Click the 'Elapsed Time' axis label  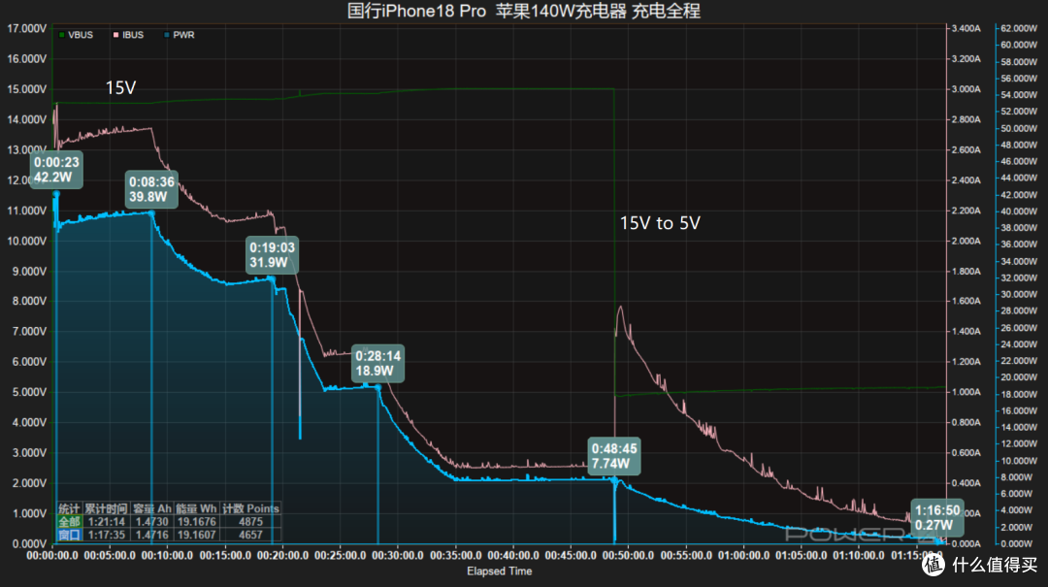click(500, 571)
